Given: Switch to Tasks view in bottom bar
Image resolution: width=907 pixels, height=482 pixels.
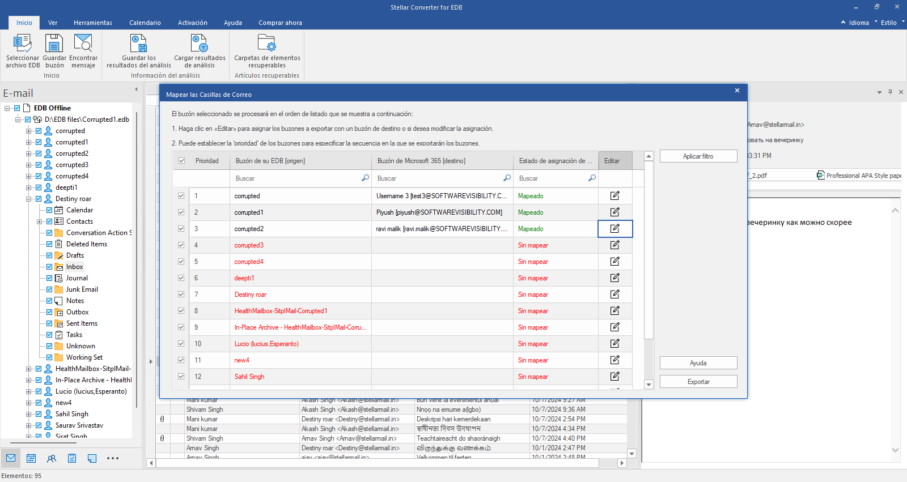Looking at the screenshot, I should tap(72, 458).
